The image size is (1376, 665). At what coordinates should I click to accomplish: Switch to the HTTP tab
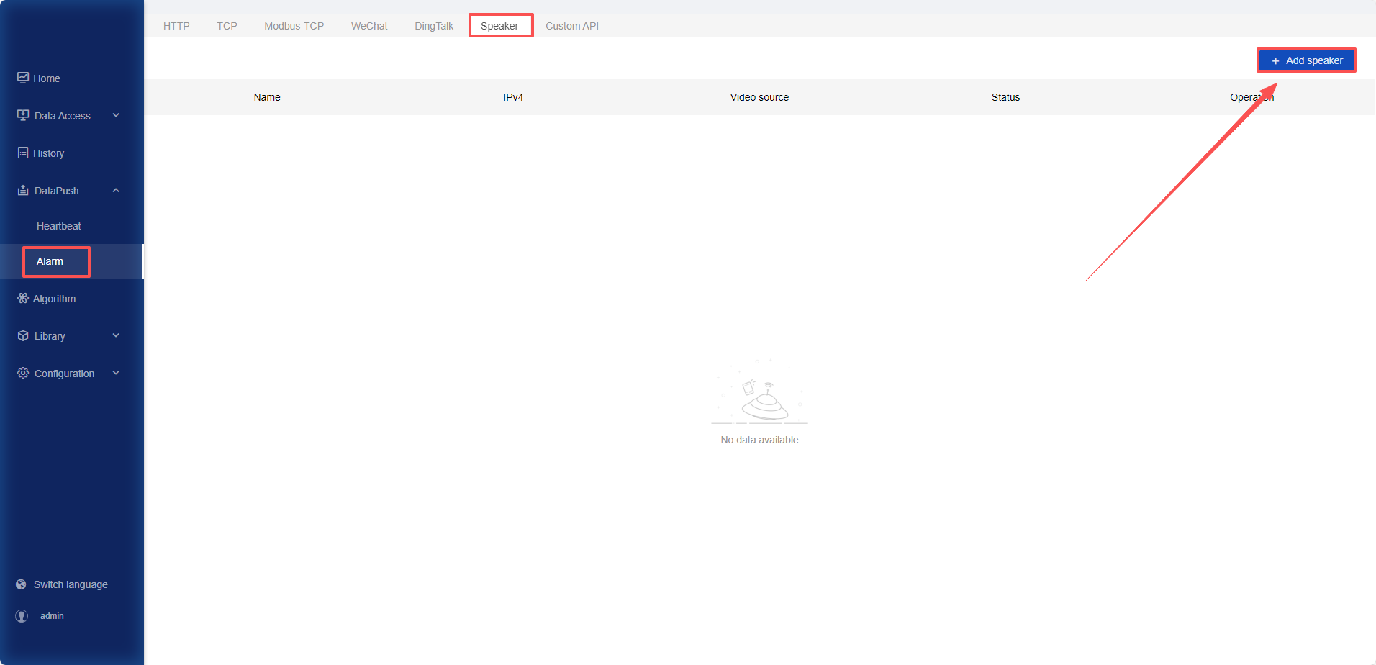176,26
